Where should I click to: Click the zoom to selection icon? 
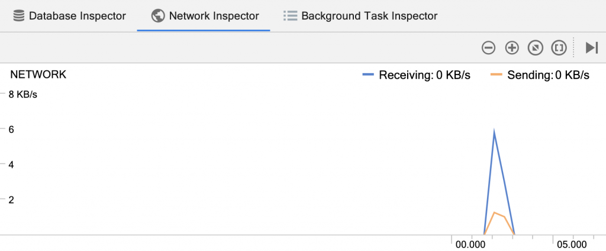559,48
